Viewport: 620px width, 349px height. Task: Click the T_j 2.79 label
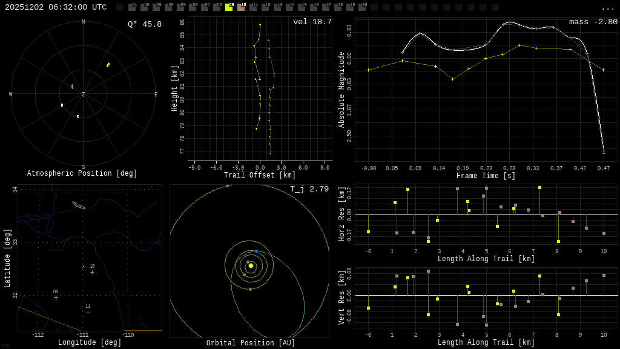click(309, 189)
